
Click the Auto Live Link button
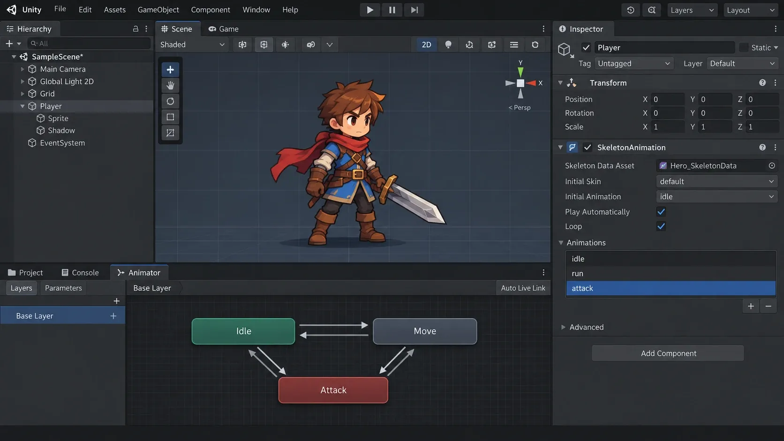click(x=523, y=288)
